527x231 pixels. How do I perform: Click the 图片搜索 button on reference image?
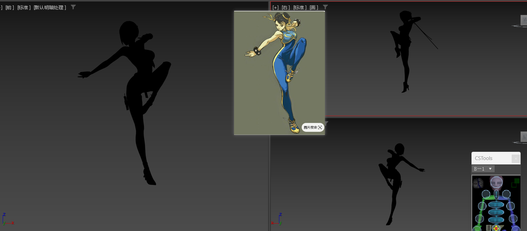point(313,127)
